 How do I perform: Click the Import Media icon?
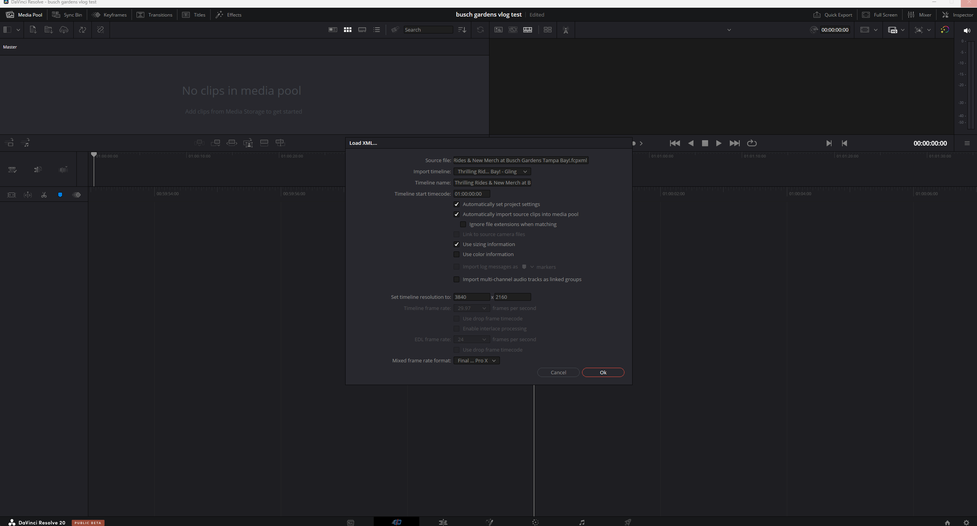pos(33,30)
